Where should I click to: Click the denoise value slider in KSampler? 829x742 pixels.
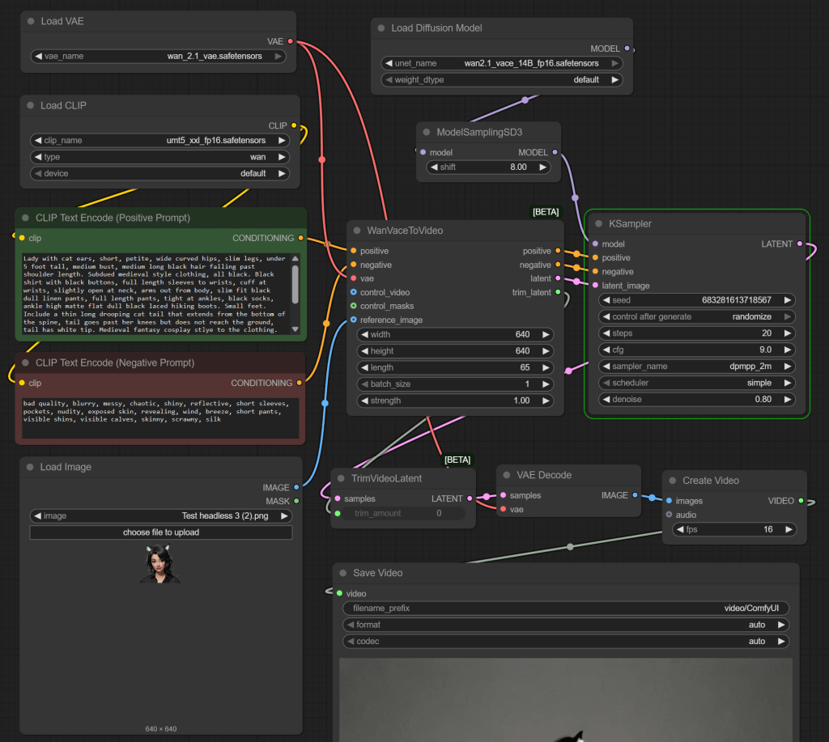click(697, 400)
